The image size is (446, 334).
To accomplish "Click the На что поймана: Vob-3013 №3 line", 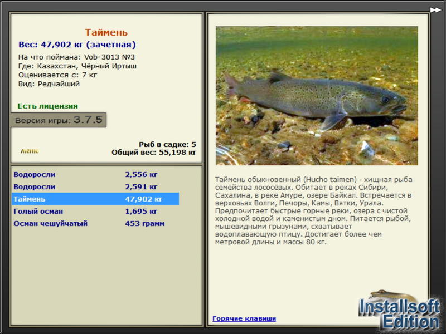I will point(76,57).
